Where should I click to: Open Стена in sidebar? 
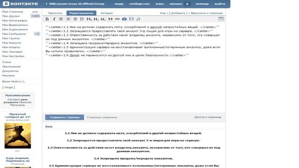(7, 62)
